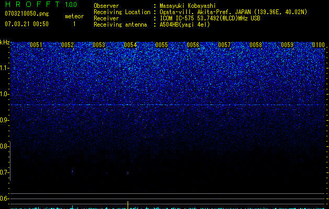
Task: Click the 0059 time marker
Action: (287, 45)
